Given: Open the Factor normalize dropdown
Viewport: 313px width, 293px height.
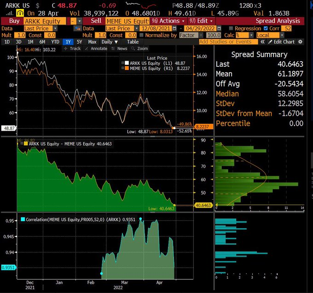Looking at the screenshot, I should click(201, 35).
